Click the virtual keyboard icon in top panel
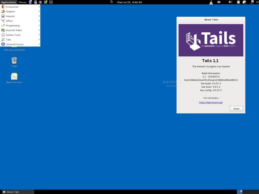Viewport: 259px width, 194px height. click(219, 2)
